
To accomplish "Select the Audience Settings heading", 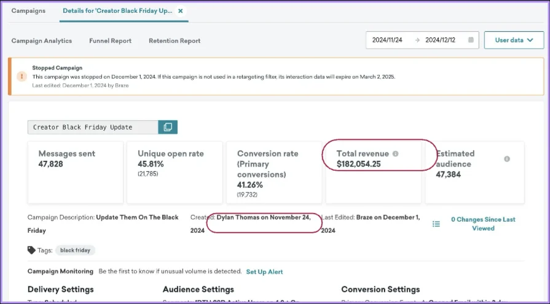I will [198, 289].
